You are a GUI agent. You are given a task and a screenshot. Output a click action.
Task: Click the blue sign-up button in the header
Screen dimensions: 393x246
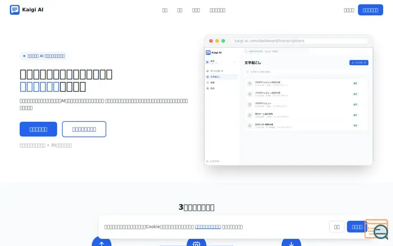pos(370,10)
